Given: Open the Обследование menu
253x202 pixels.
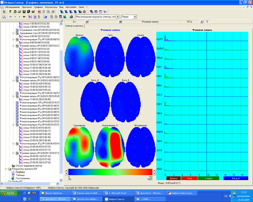Looking at the screenshot, I should tap(12, 7).
